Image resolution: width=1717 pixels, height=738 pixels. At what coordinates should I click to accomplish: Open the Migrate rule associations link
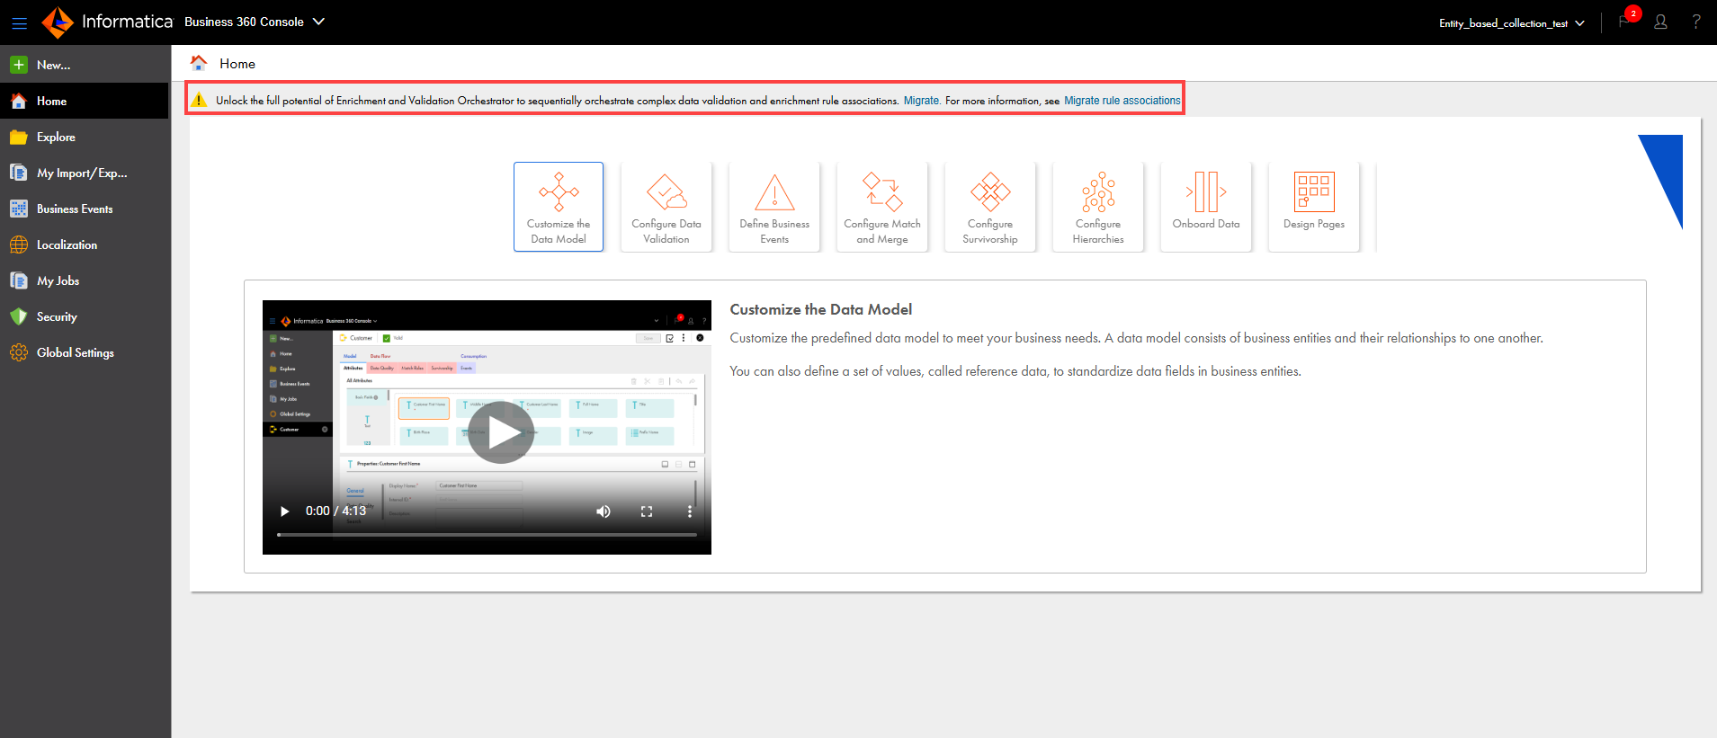coord(1122,101)
